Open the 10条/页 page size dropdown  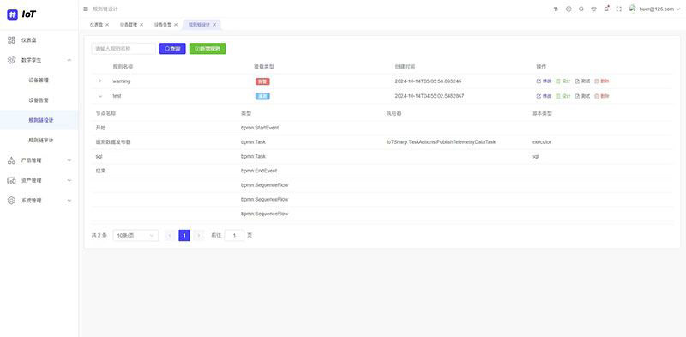click(135, 236)
